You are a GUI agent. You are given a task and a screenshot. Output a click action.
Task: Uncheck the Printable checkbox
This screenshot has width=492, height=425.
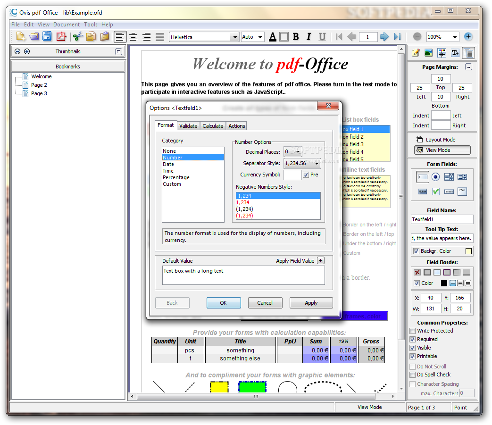click(x=413, y=356)
